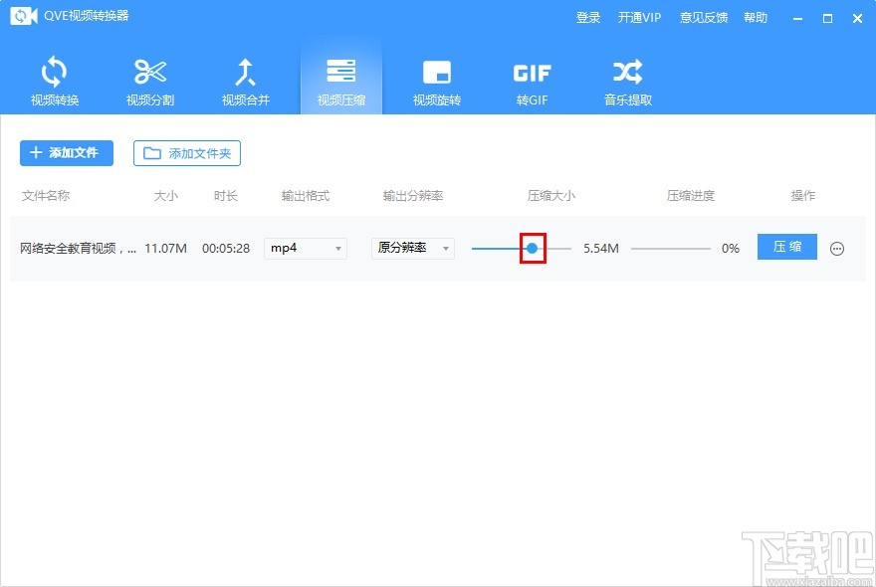Expand the mp4 output format dropdown

306,248
